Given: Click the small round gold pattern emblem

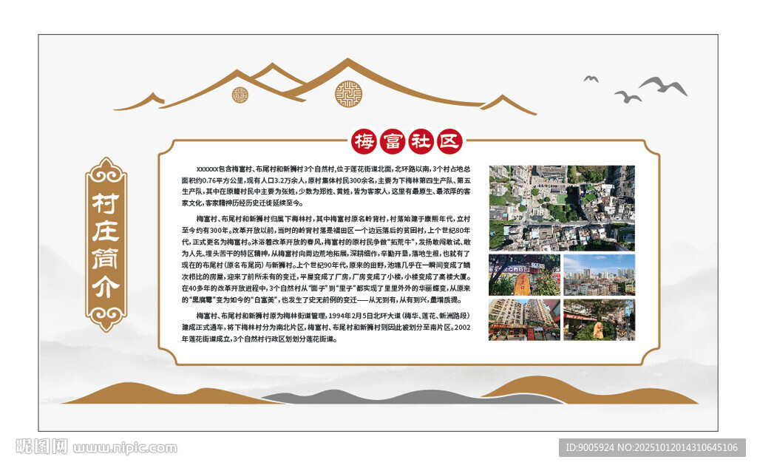Looking at the screenshot, I should tap(240, 95).
